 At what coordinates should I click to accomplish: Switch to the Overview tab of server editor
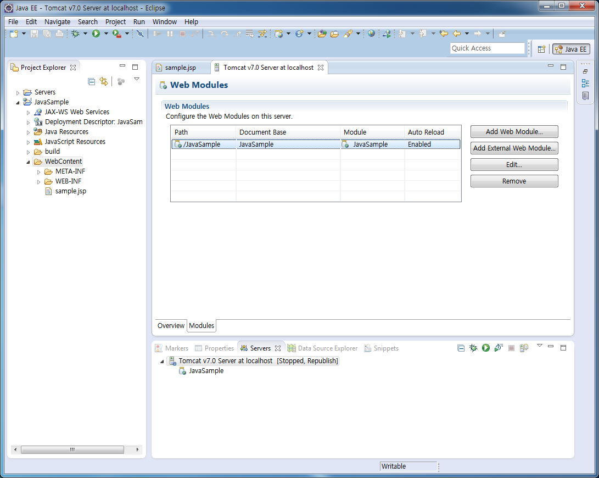(x=171, y=325)
